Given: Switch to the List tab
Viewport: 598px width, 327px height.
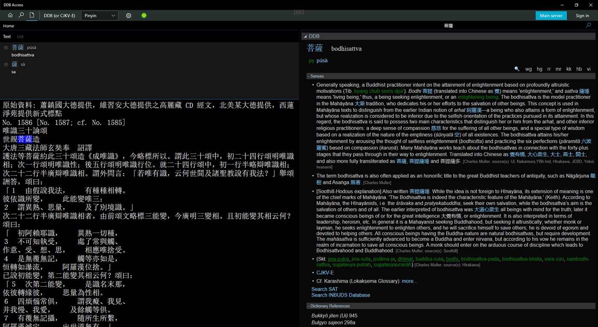Looking at the screenshot, I should pos(20,36).
